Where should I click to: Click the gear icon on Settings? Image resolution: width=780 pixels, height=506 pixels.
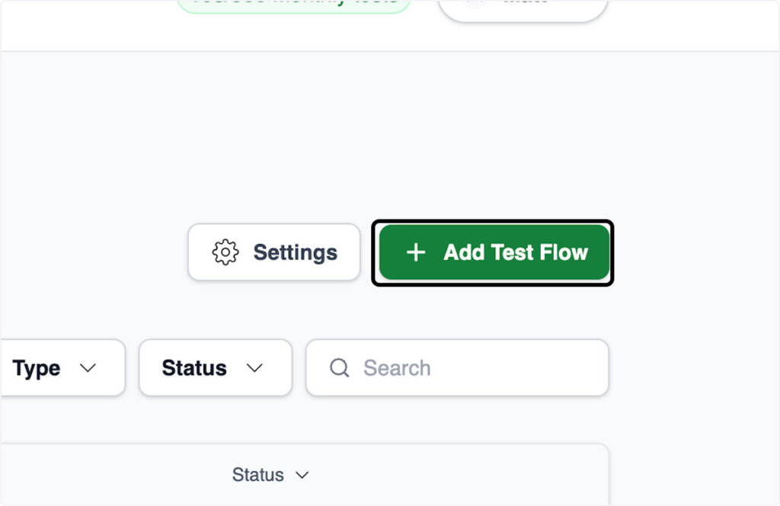point(225,252)
